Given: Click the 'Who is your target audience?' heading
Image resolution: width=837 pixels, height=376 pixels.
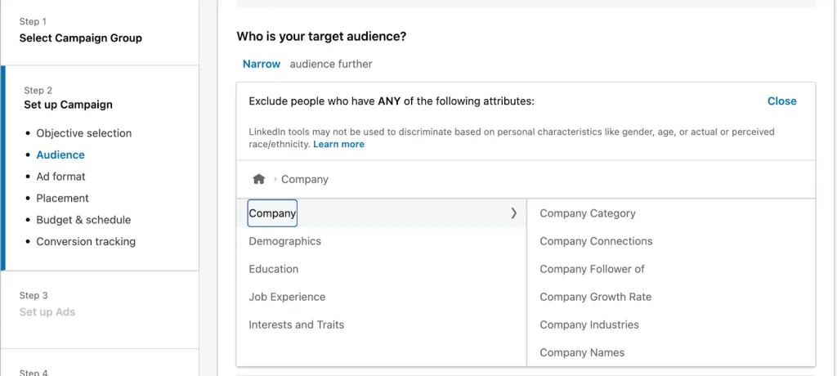Looking at the screenshot, I should coord(321,37).
